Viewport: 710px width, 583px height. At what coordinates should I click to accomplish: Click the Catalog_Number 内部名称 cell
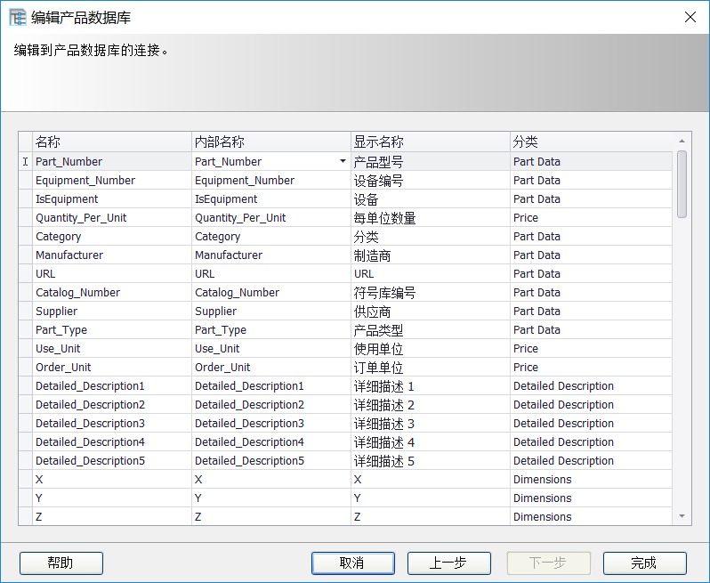coord(270,293)
